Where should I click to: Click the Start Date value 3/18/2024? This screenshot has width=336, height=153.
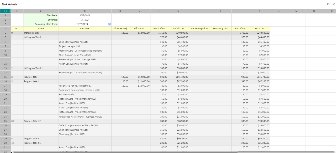[85, 15]
